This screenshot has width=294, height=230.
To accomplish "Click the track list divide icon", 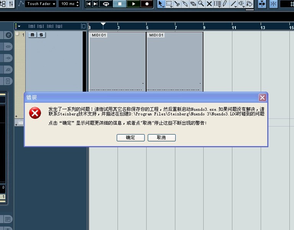I will point(83,26).
